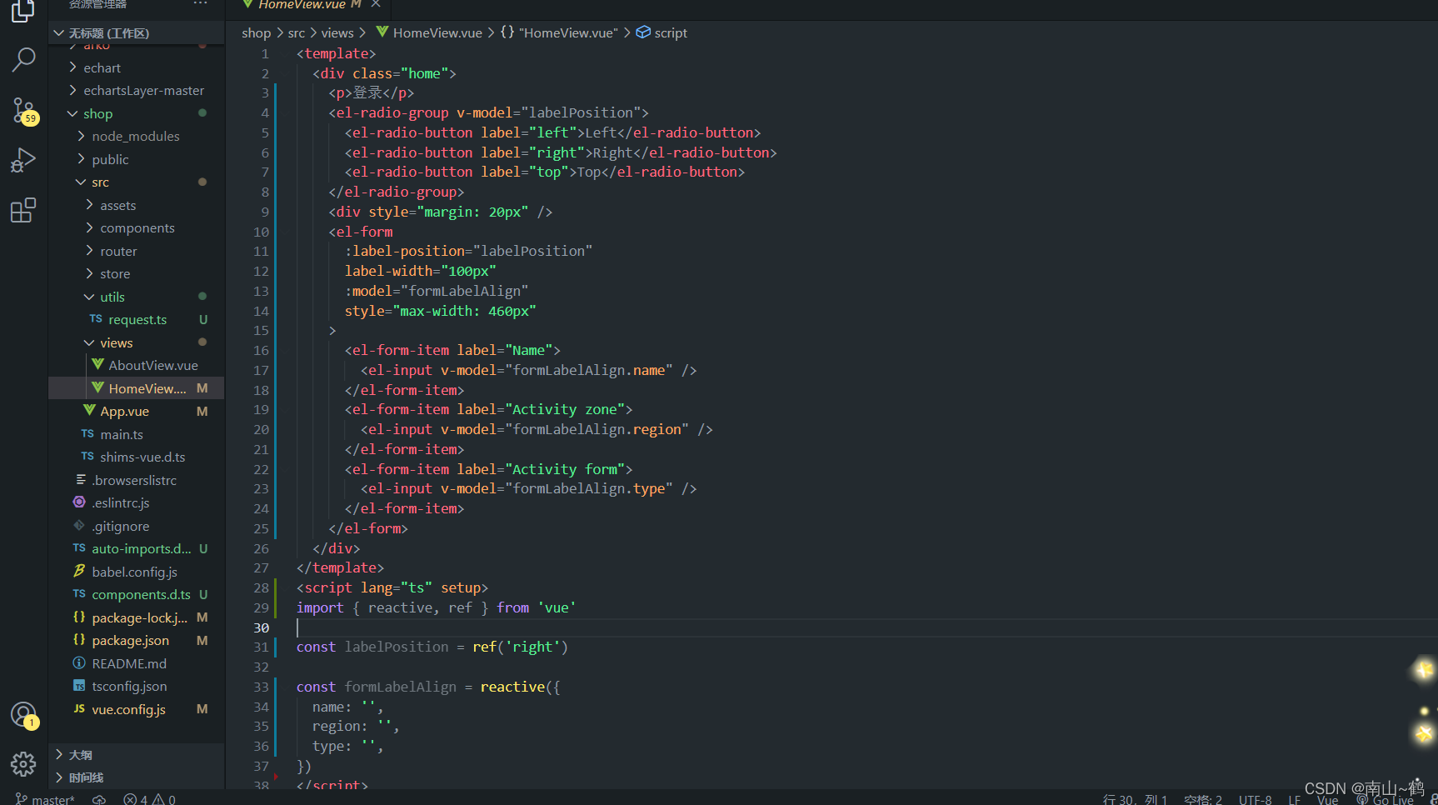Collapse the src folder
1438x805 pixels.
point(81,182)
